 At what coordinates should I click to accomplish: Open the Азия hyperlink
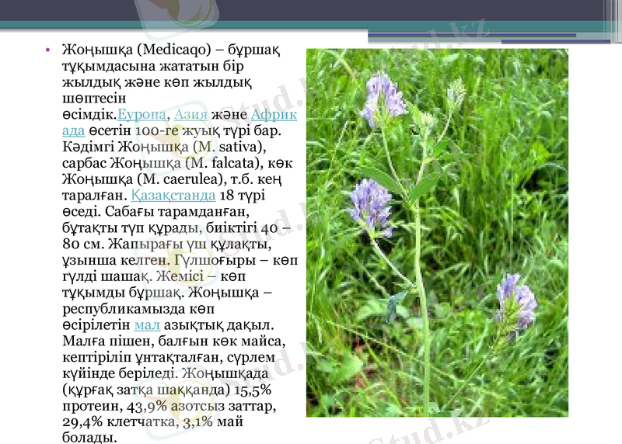[190, 114]
